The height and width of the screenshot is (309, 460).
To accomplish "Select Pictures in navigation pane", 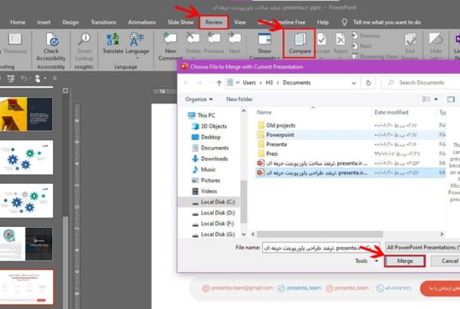I will pyautogui.click(x=210, y=180).
